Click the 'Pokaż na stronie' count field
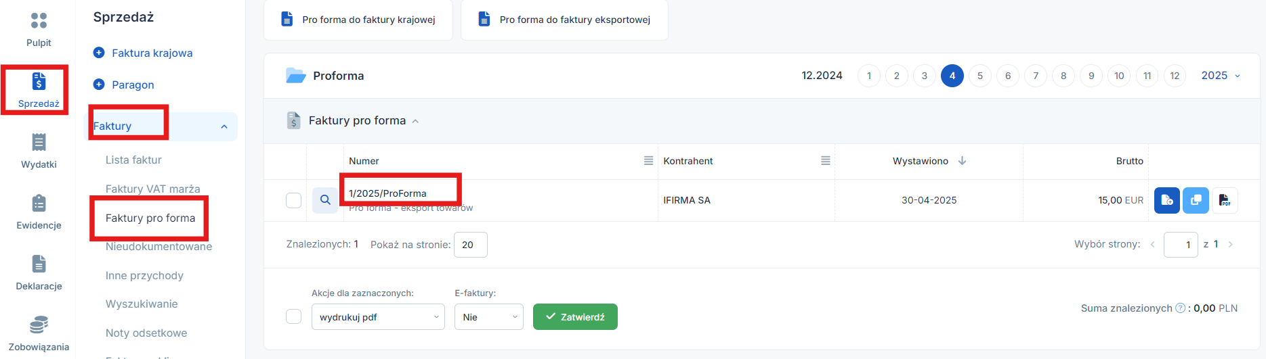Image resolution: width=1266 pixels, height=359 pixels. 470,245
